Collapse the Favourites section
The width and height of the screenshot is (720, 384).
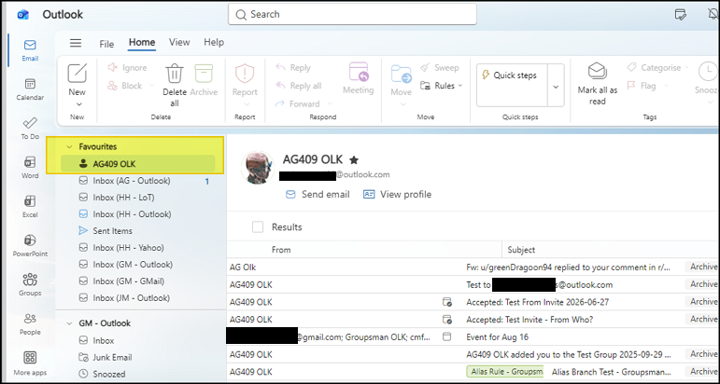point(69,147)
